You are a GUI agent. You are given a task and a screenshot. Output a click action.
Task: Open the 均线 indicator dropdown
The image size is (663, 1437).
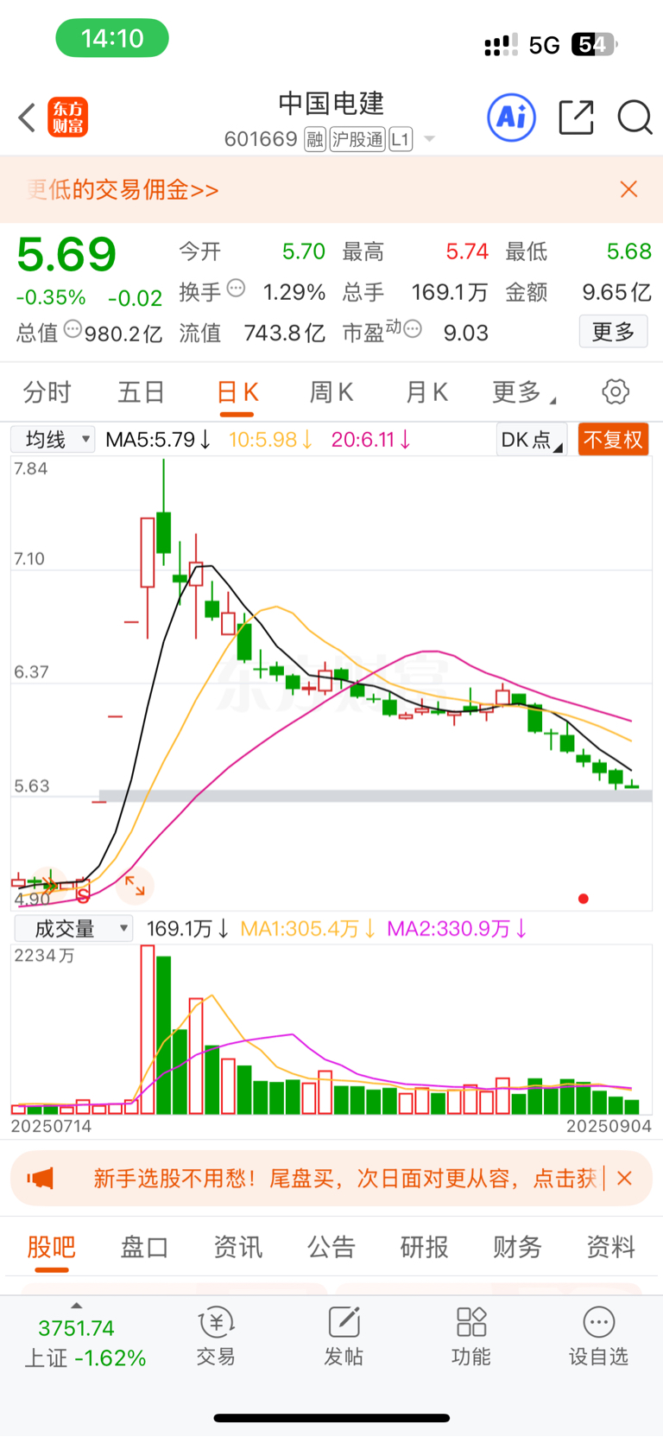[x=53, y=440]
